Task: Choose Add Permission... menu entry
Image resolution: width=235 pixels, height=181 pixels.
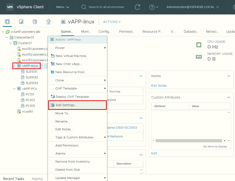Action: pyautogui.click(x=78, y=145)
